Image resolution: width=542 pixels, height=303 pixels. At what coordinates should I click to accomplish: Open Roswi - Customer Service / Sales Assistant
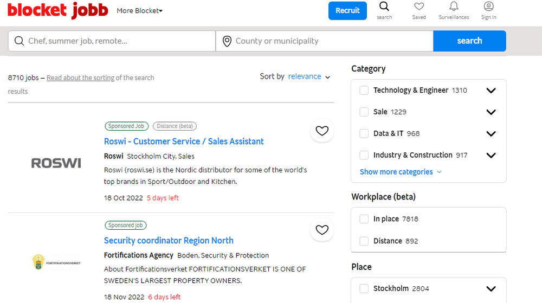(x=184, y=141)
